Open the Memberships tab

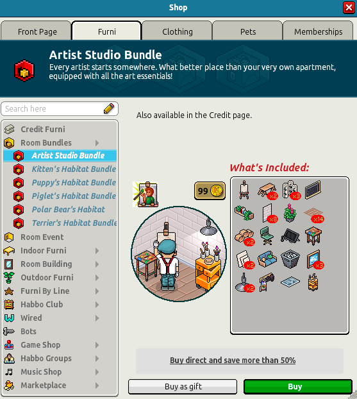point(318,31)
